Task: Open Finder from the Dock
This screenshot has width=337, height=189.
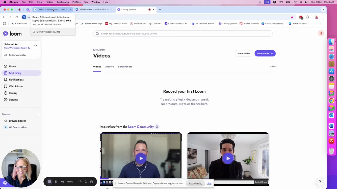Action: coord(331,42)
